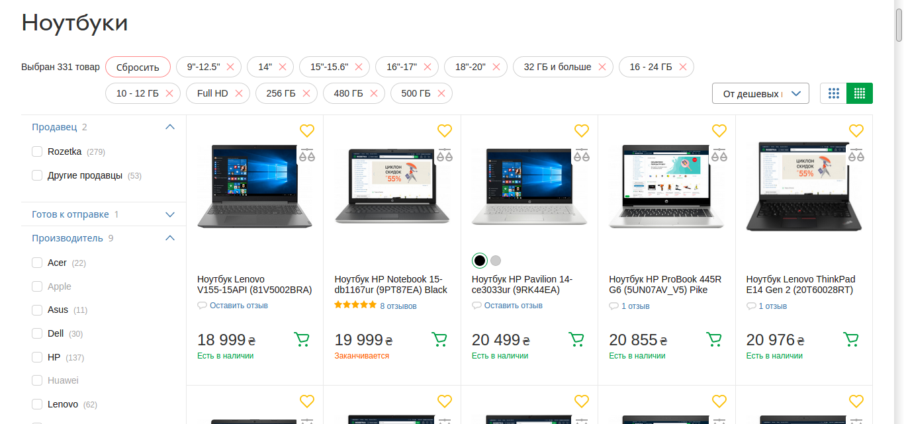904x424 pixels.
Task: Remove the 32 ГБ и больше filter
Action: [602, 67]
